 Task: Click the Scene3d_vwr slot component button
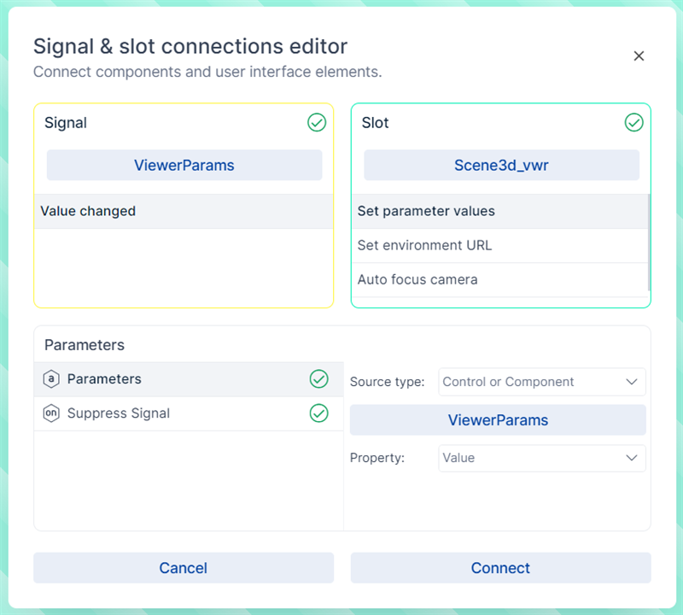[x=501, y=165]
